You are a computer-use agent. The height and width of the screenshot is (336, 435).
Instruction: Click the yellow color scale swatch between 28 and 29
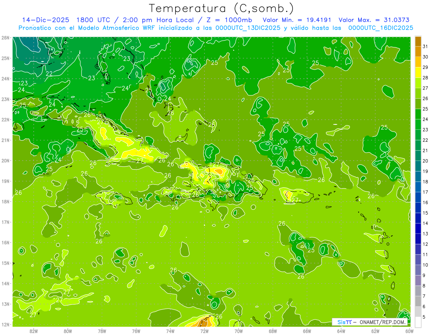tap(418, 72)
